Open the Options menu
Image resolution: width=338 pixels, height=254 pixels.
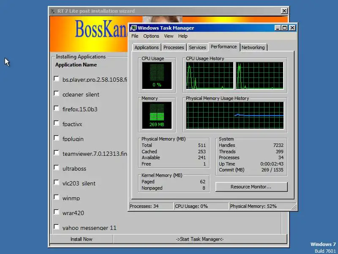(151, 36)
